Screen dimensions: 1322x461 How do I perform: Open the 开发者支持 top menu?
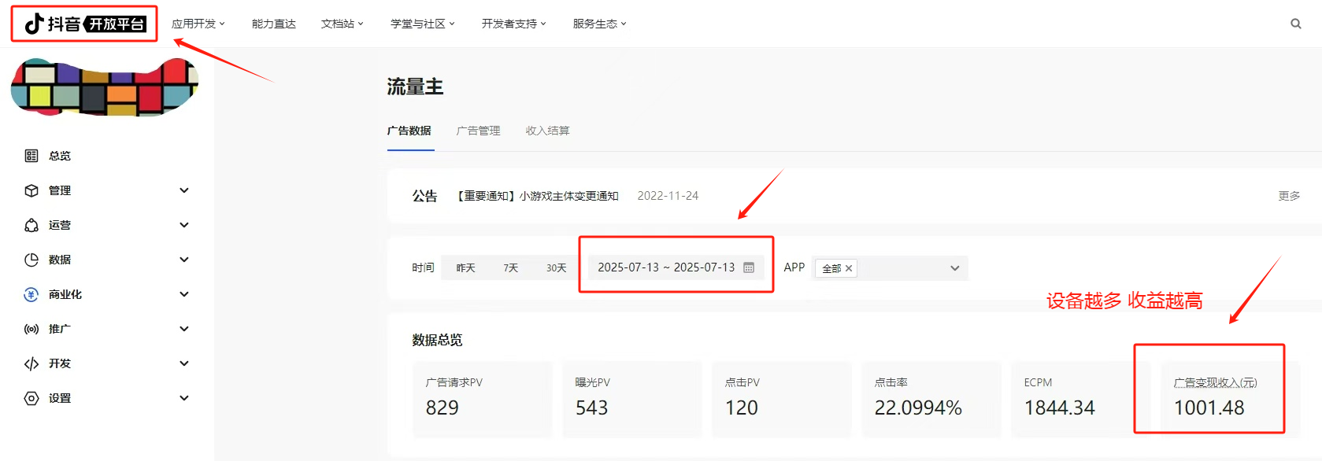point(514,24)
